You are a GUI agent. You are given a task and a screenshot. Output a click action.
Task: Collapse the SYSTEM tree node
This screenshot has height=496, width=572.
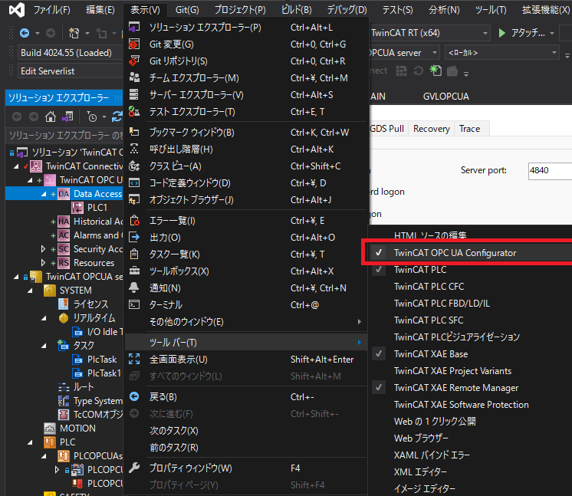30,291
